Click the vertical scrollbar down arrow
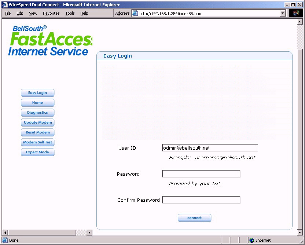The image size is (305, 245). 300,233
